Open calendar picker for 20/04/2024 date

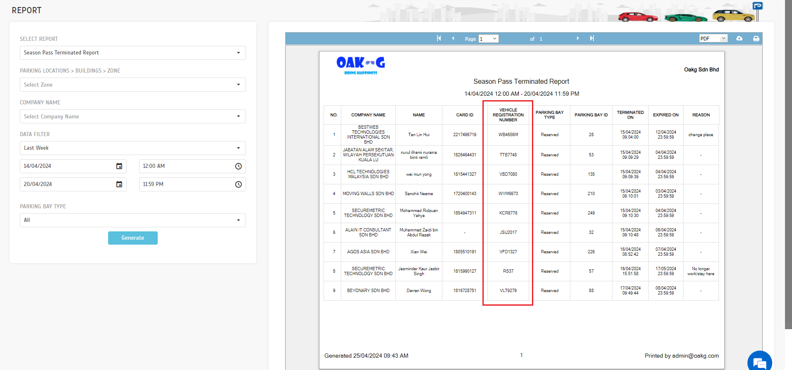pyautogui.click(x=119, y=184)
